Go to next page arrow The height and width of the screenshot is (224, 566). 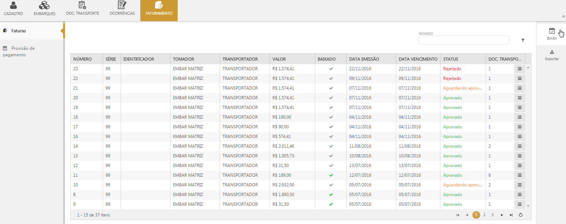(502, 215)
